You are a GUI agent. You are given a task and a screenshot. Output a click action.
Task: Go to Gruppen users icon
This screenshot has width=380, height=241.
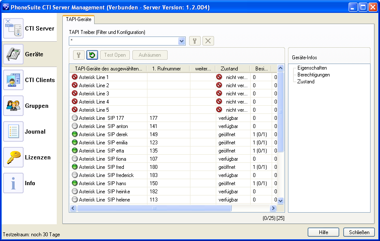(x=13, y=106)
